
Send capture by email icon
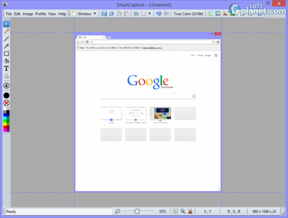[x=143, y=14]
